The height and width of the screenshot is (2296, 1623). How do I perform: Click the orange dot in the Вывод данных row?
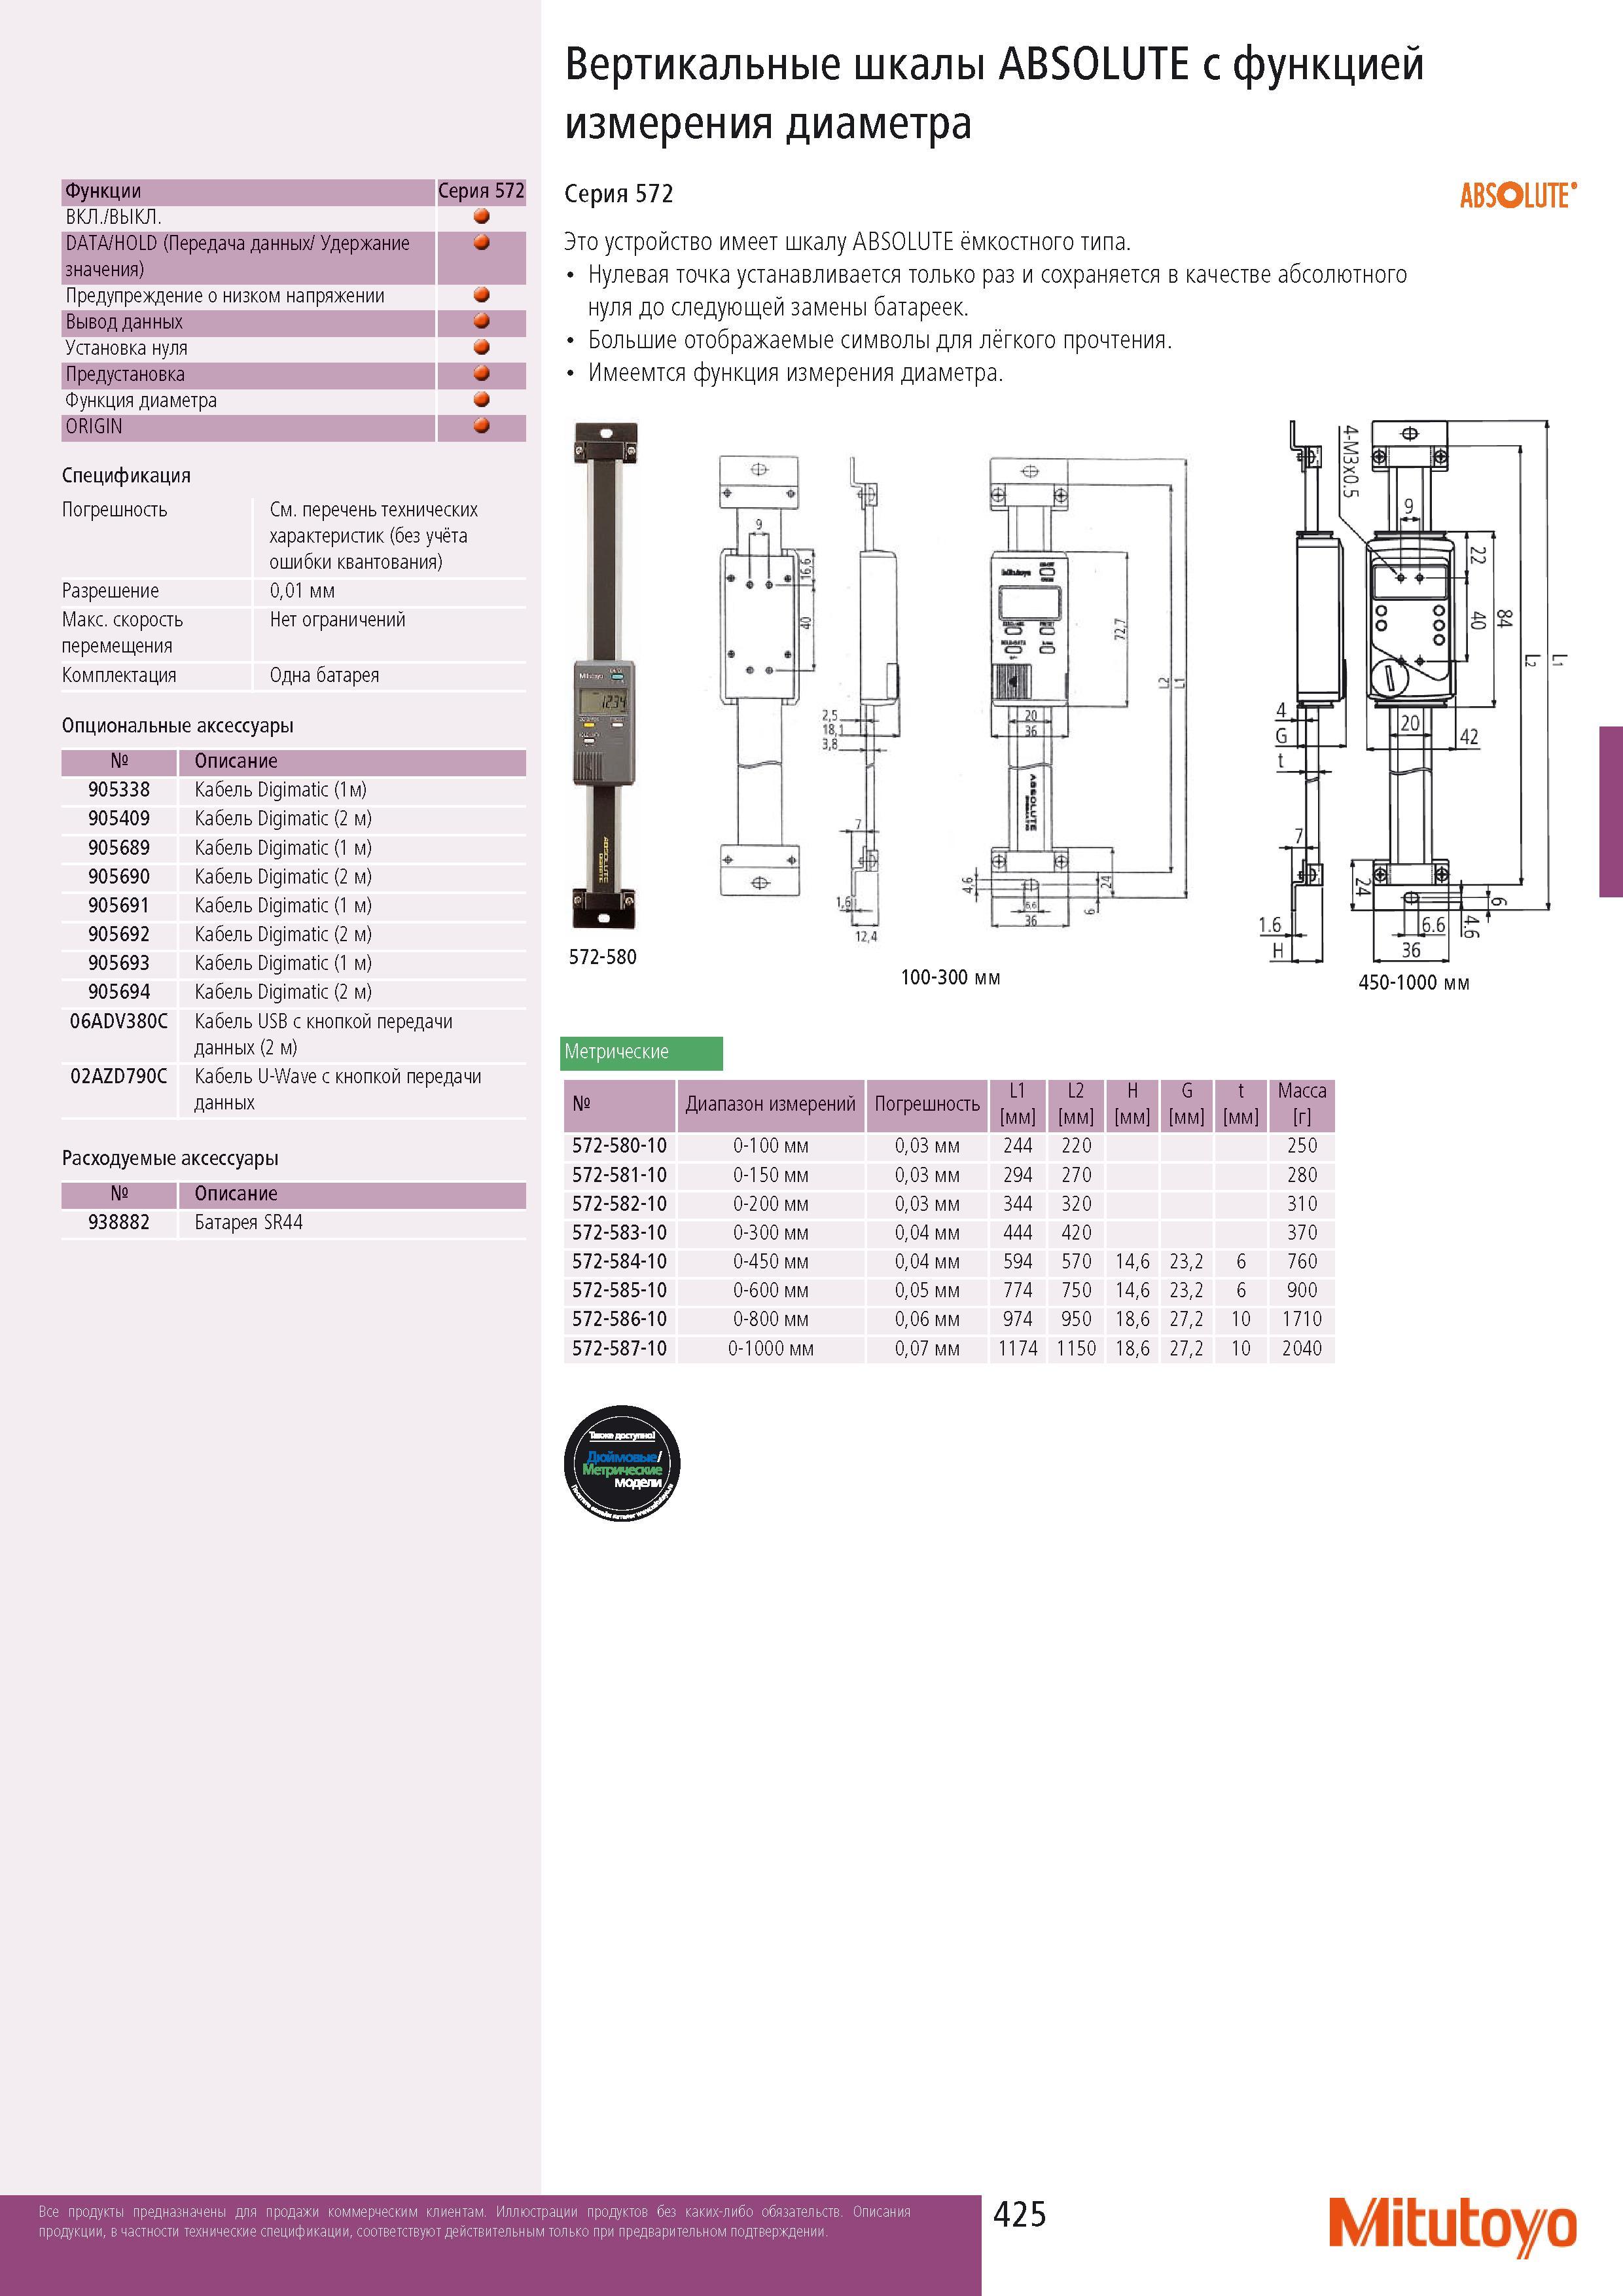(481, 321)
